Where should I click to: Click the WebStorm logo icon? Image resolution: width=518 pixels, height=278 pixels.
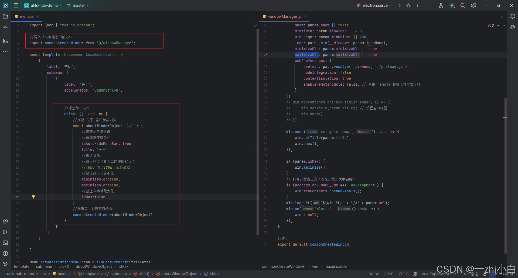pos(5,5)
